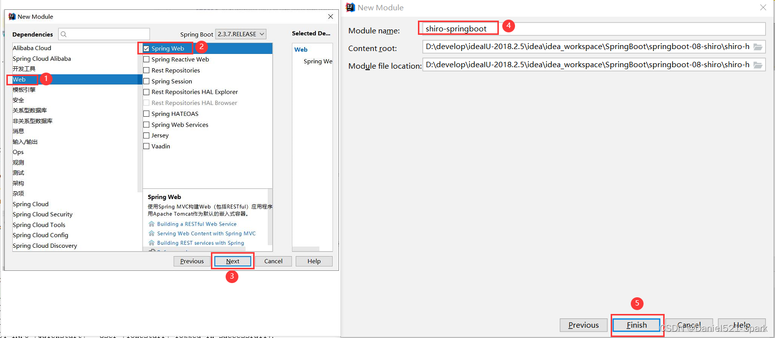775x338 pixels.
Task: Check the Vaadin dependency
Action: pyautogui.click(x=146, y=146)
